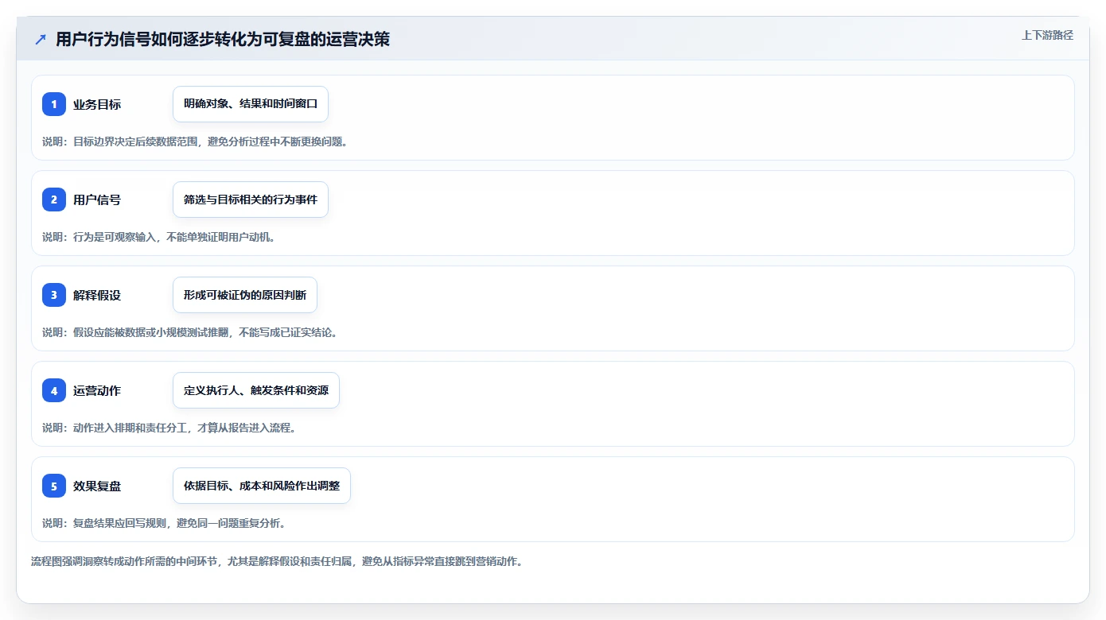Click the step 3 number badge

(54, 295)
